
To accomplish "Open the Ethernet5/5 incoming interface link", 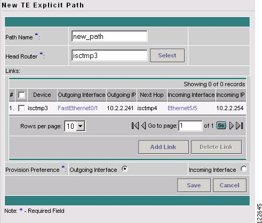I will click(x=182, y=108).
